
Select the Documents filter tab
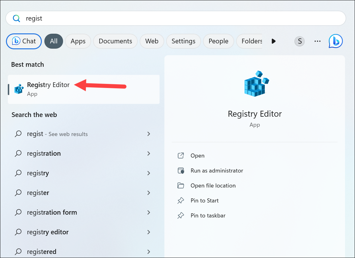click(115, 41)
